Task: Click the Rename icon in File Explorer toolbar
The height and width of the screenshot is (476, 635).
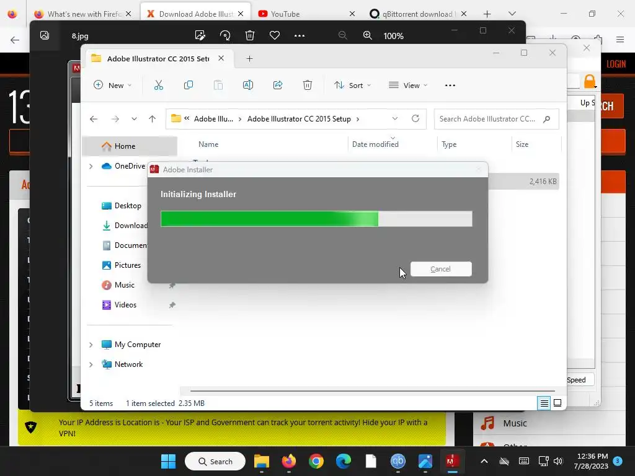Action: (248, 85)
